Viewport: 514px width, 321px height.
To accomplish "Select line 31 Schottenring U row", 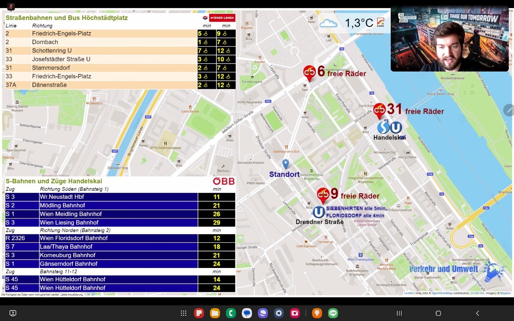I will pyautogui.click(x=120, y=51).
